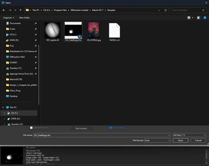Click the File name input field

(x=101, y=135)
